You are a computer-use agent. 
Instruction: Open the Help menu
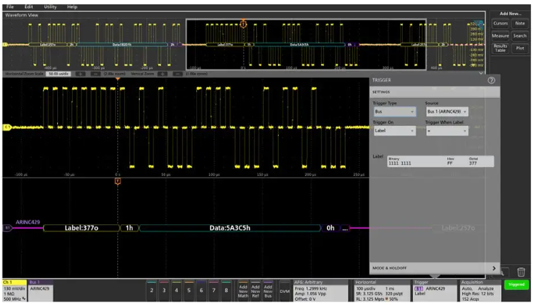(72, 7)
